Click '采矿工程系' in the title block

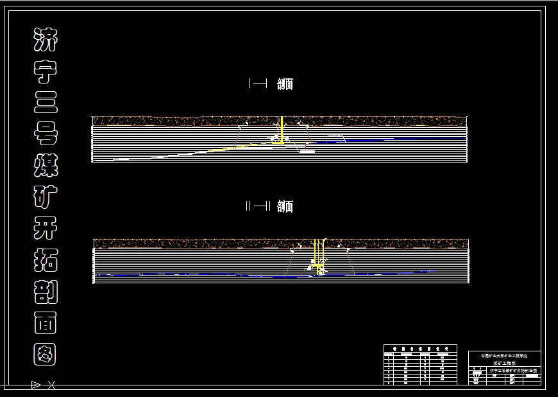pos(504,363)
